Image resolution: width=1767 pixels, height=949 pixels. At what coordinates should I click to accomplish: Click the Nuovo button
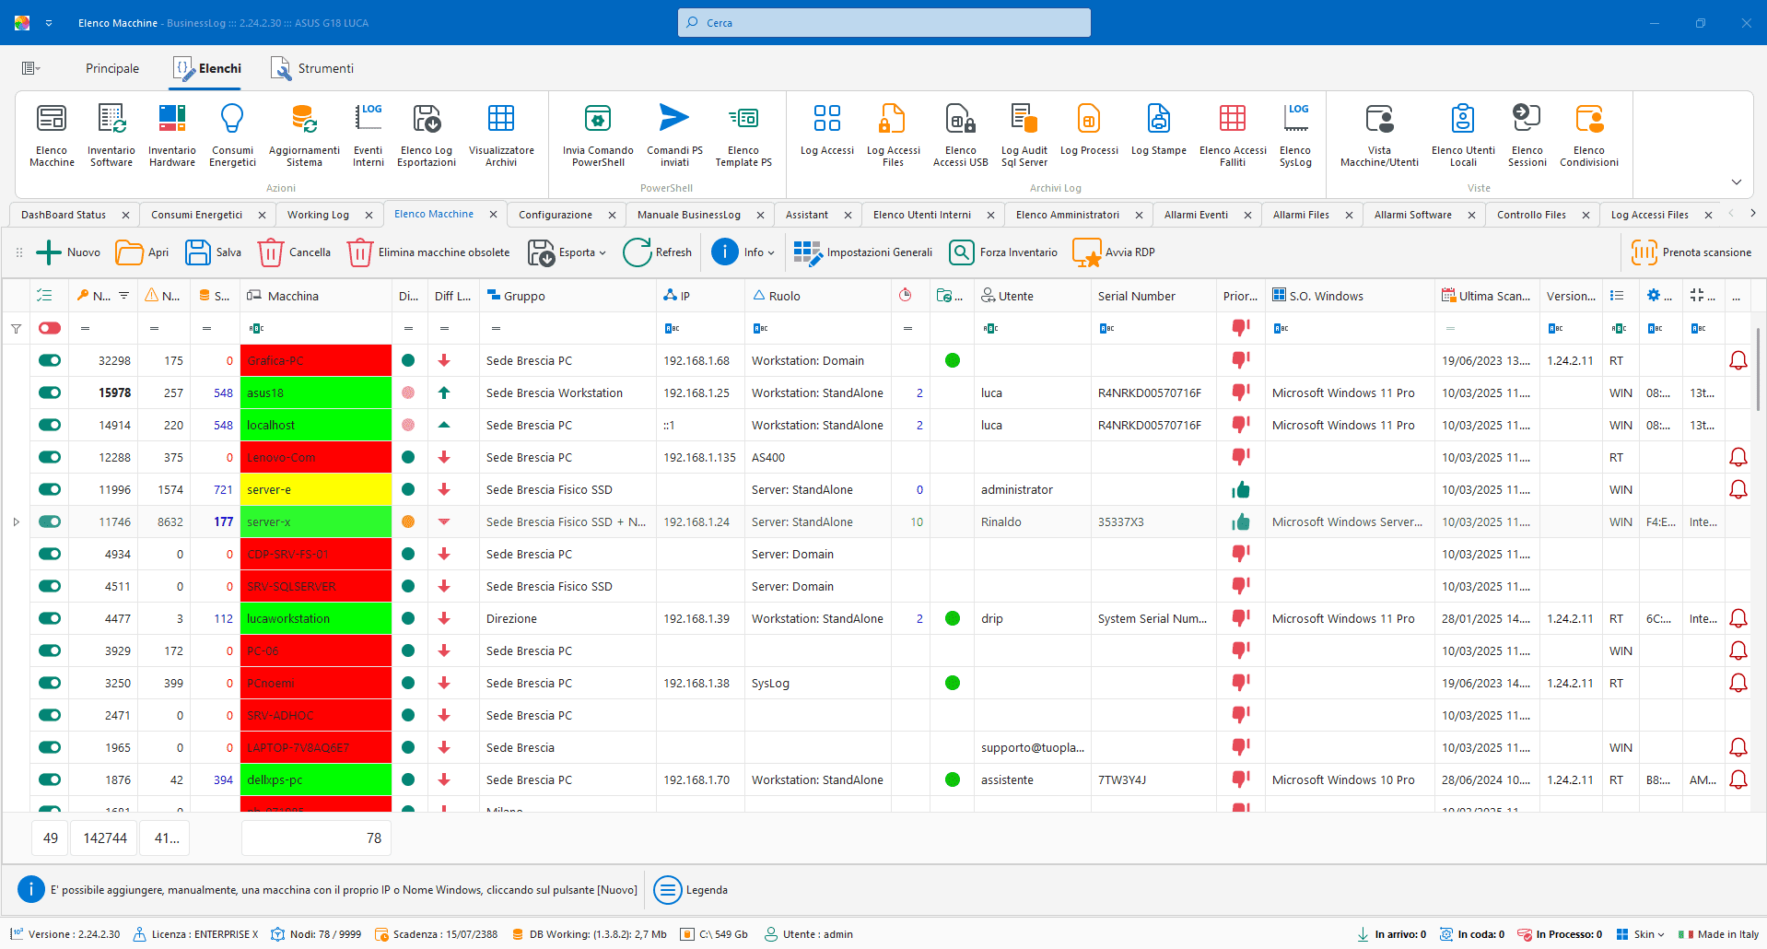pos(69,252)
